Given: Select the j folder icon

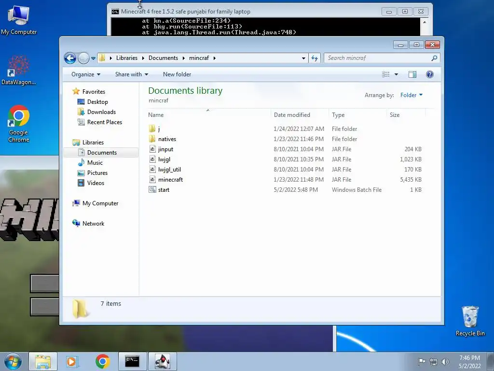Looking at the screenshot, I should (x=152, y=128).
